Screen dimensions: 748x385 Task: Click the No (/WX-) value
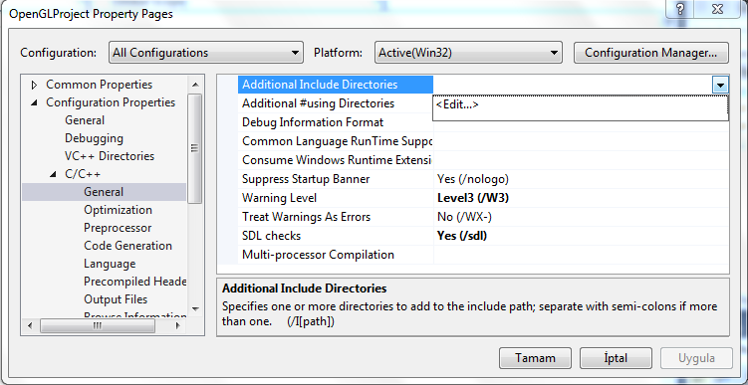[464, 217]
